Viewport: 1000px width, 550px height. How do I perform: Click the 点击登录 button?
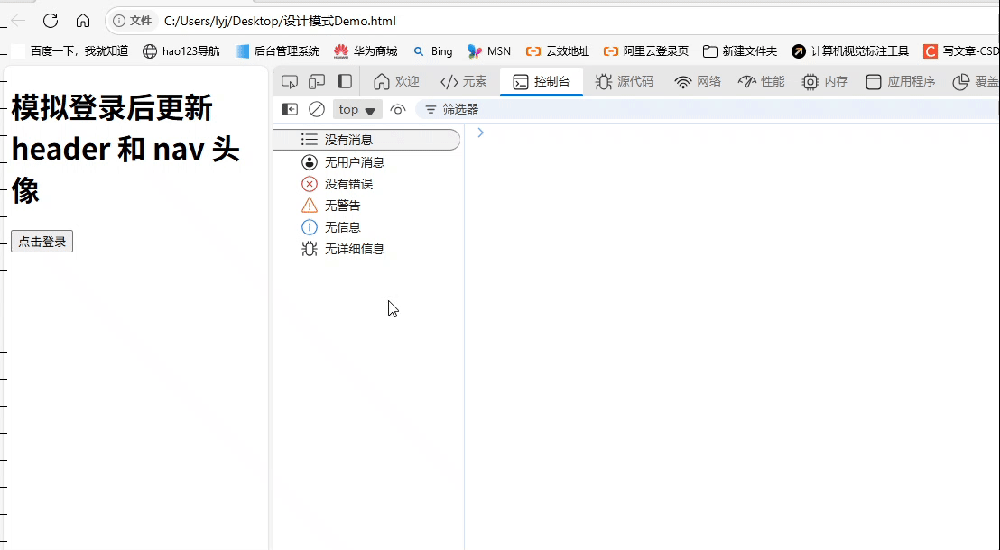(42, 242)
